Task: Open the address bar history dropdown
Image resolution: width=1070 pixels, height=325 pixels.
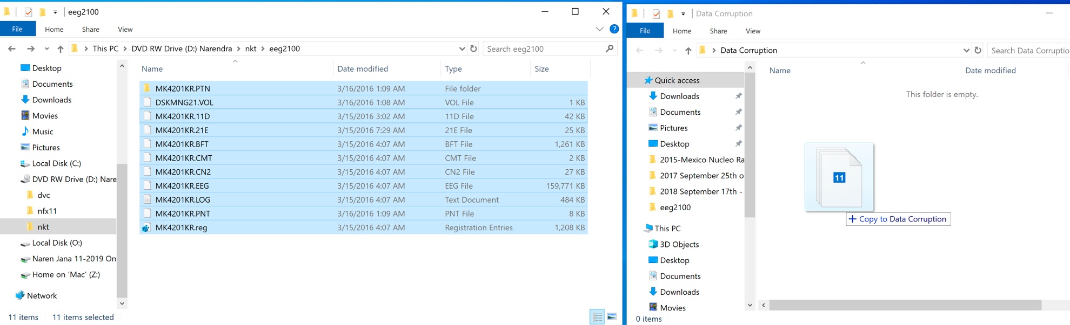Action: (x=462, y=49)
